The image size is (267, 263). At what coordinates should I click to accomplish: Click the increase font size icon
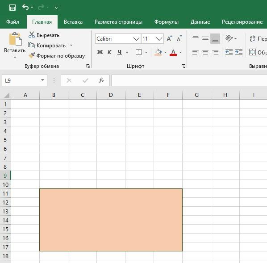(169, 39)
